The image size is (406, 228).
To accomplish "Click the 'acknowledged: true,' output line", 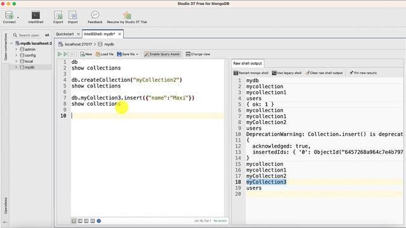I will click(282, 146).
